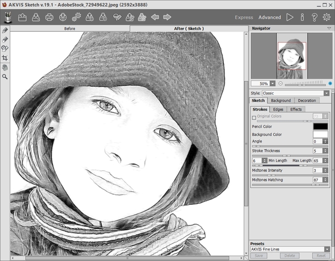Redo with the right arrow icon
The image size is (335, 261).
[x=167, y=17]
